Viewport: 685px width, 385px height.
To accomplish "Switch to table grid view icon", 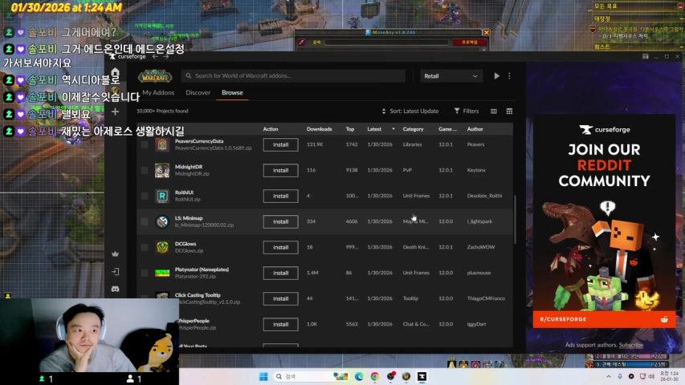I will (509, 111).
